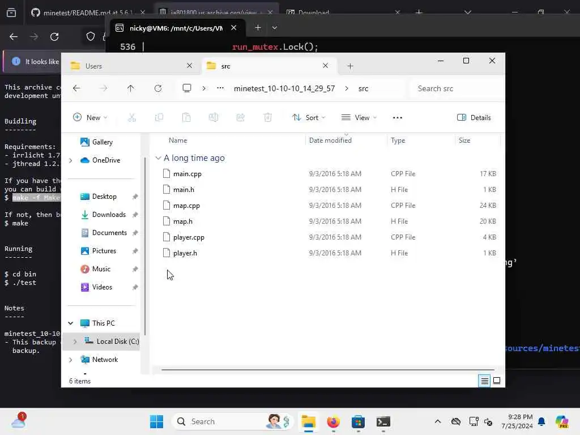Viewport: 580px width, 435px height.
Task: Collapse the 'A long time ago' group
Action: 158,158
